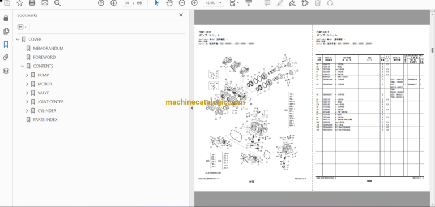This screenshot has height=207, width=435.
Task: Open the Find text magnifier tool
Action: [x=57, y=3]
